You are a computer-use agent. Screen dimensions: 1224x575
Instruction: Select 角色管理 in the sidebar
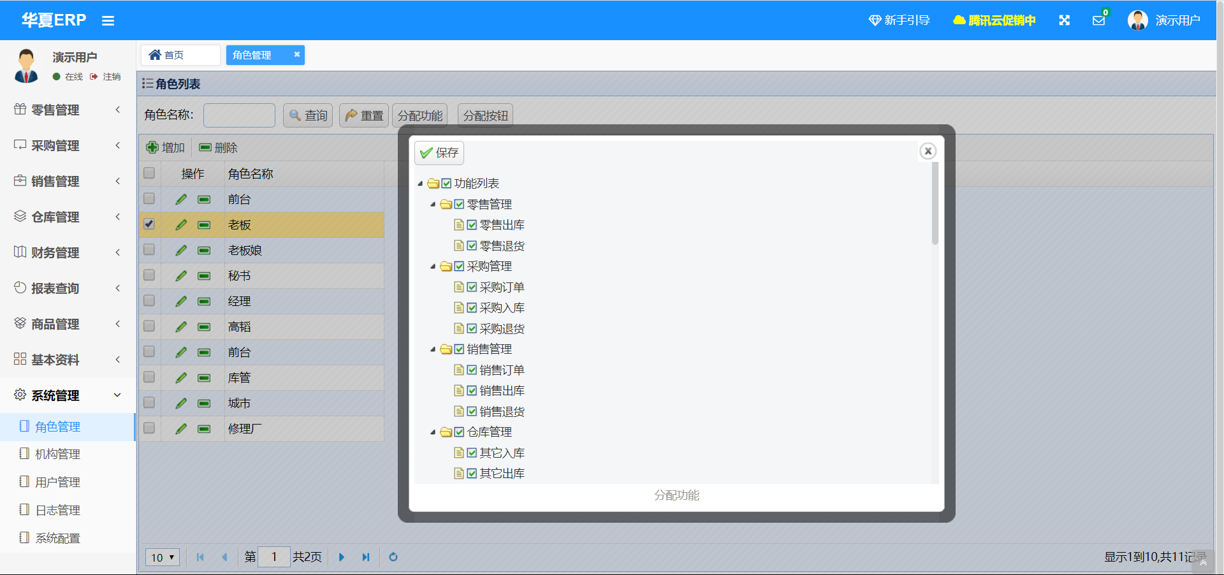click(68, 426)
